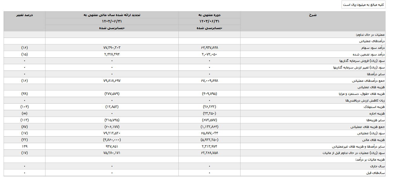Select the 'هزینه های مالی' row label

374,140
